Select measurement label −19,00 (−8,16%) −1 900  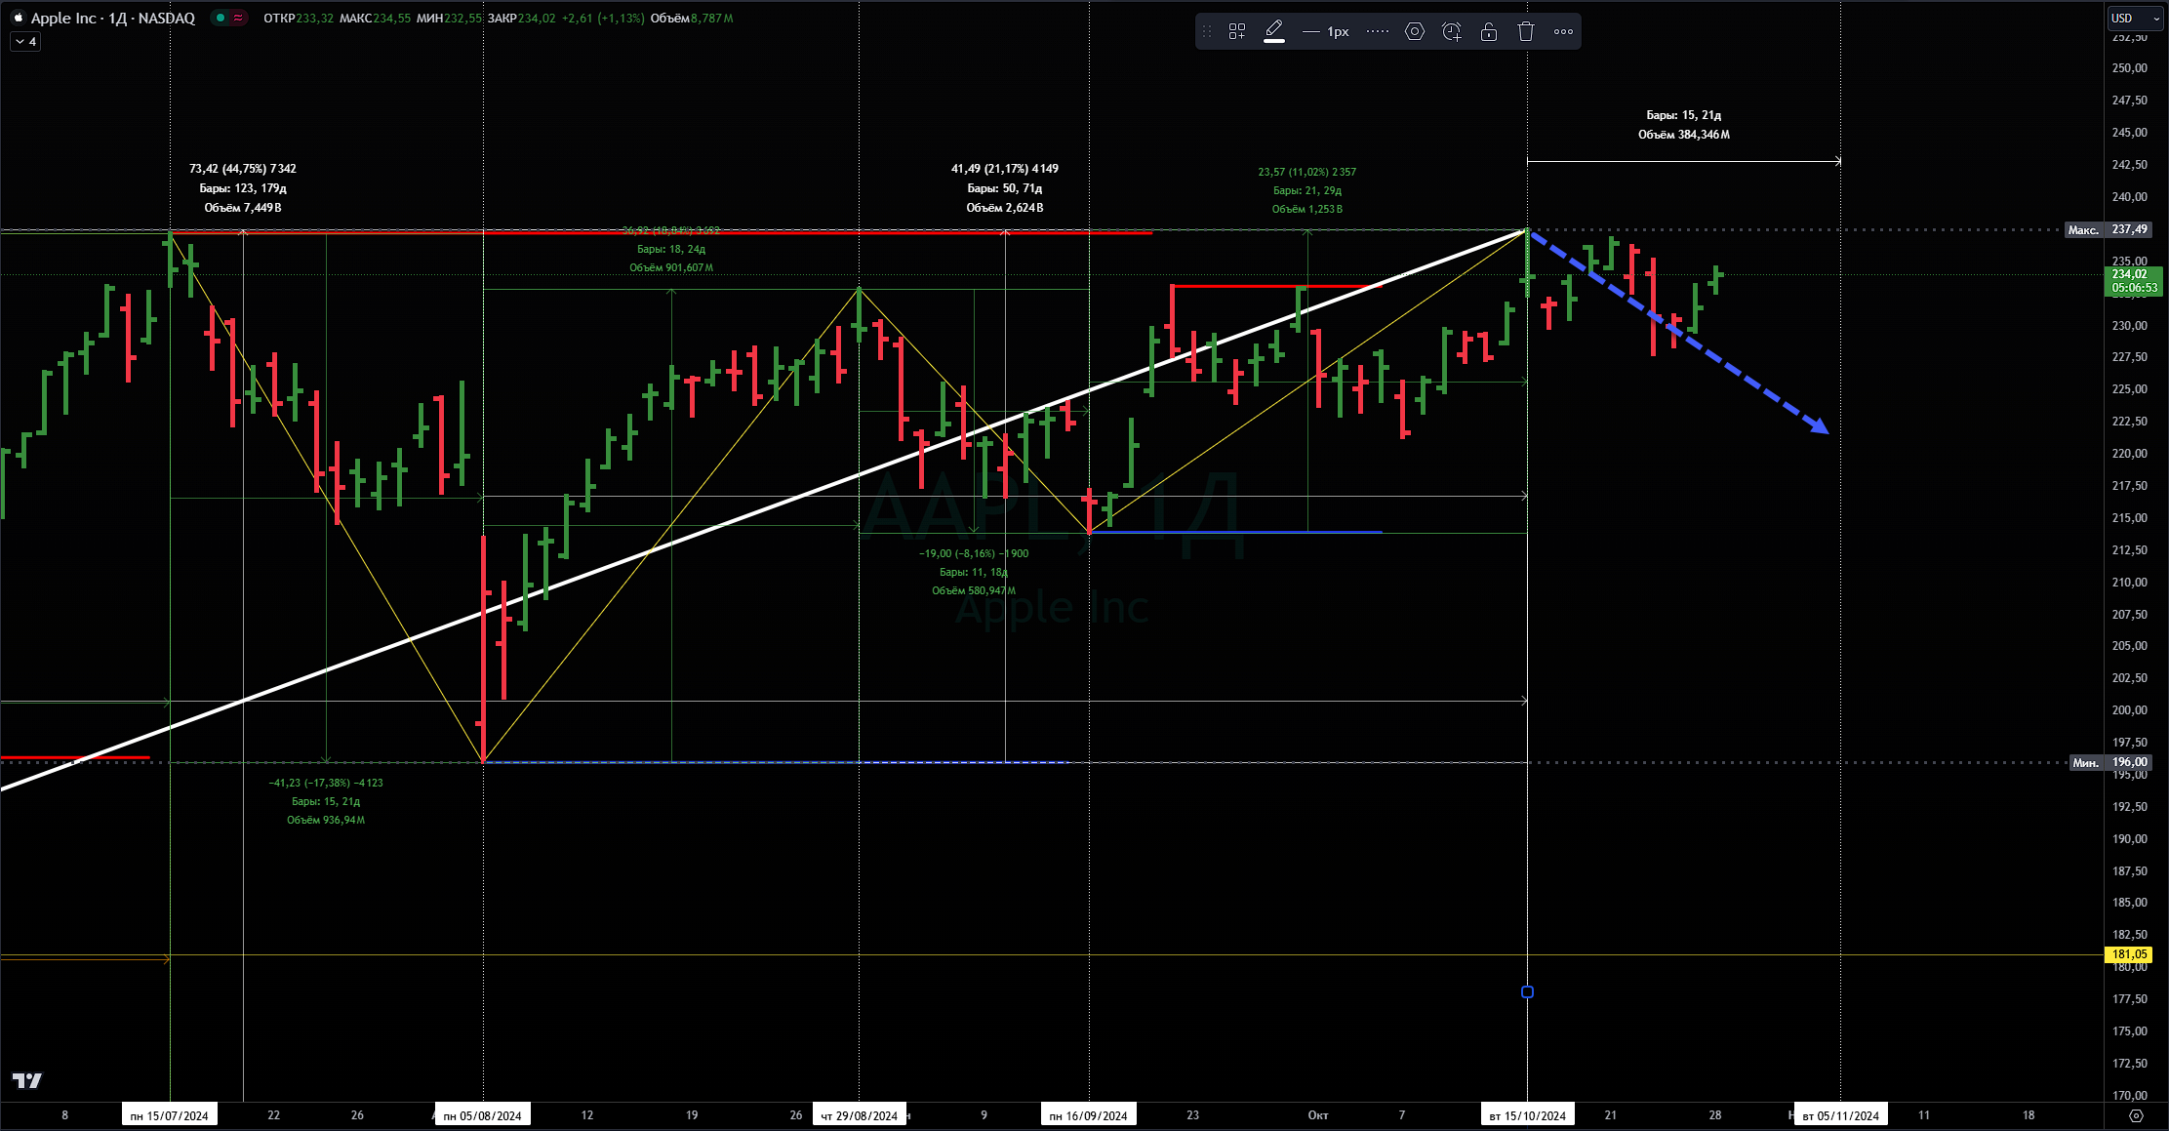click(974, 553)
